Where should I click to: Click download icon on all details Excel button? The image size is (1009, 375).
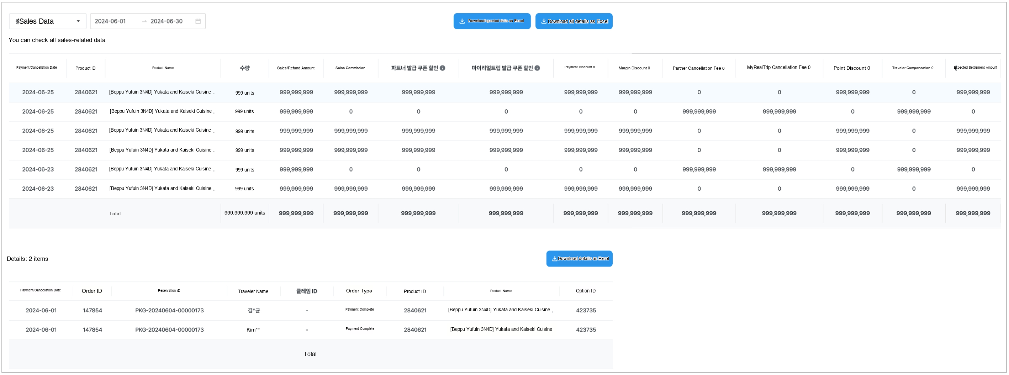(x=544, y=21)
